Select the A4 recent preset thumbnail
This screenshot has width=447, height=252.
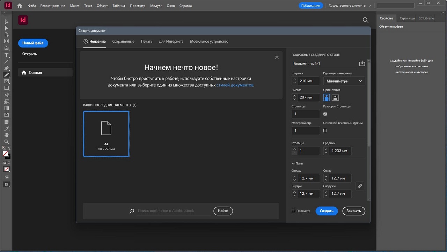pyautogui.click(x=106, y=134)
